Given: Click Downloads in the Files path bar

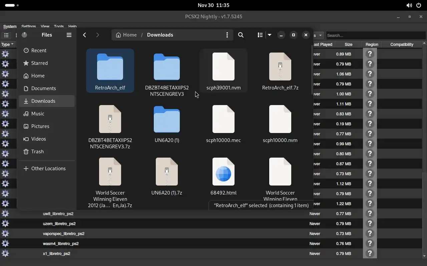Looking at the screenshot, I should 160,35.
